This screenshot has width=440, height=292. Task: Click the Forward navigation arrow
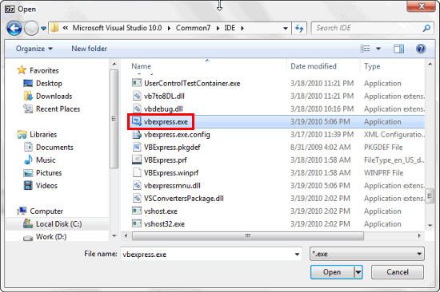31,28
